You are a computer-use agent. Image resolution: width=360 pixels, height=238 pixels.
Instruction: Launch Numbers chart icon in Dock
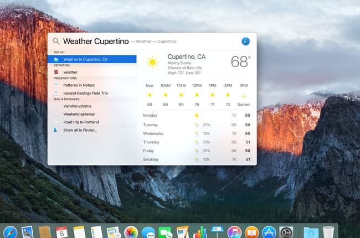click(x=200, y=232)
